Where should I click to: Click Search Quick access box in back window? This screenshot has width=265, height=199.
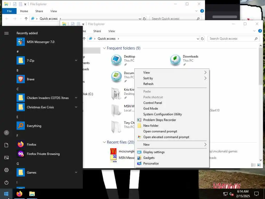[176, 19]
